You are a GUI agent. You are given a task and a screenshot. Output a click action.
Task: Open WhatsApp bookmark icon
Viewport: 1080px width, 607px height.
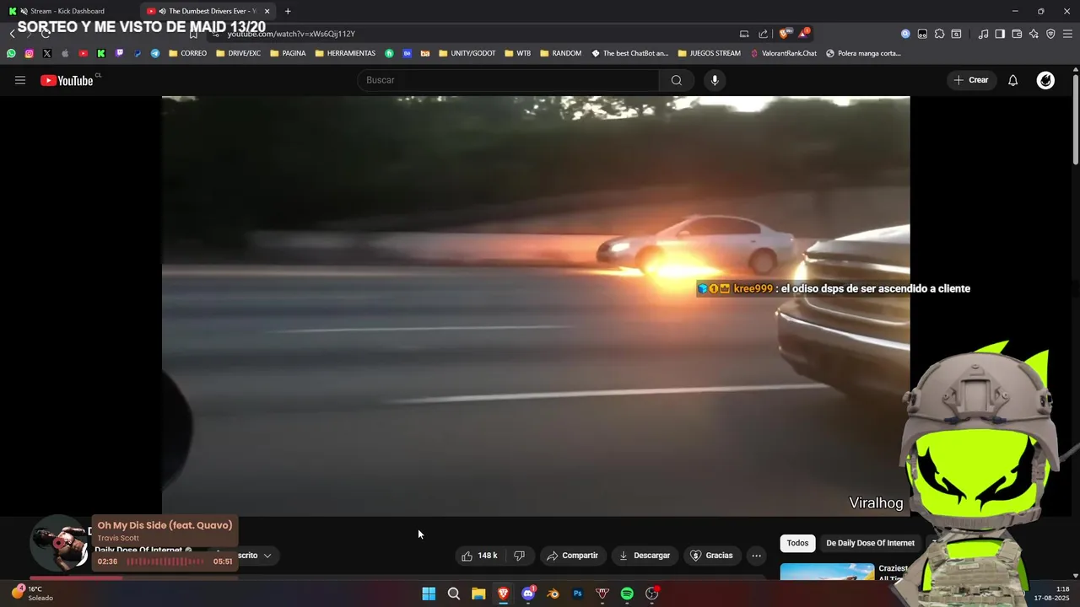[x=11, y=53]
